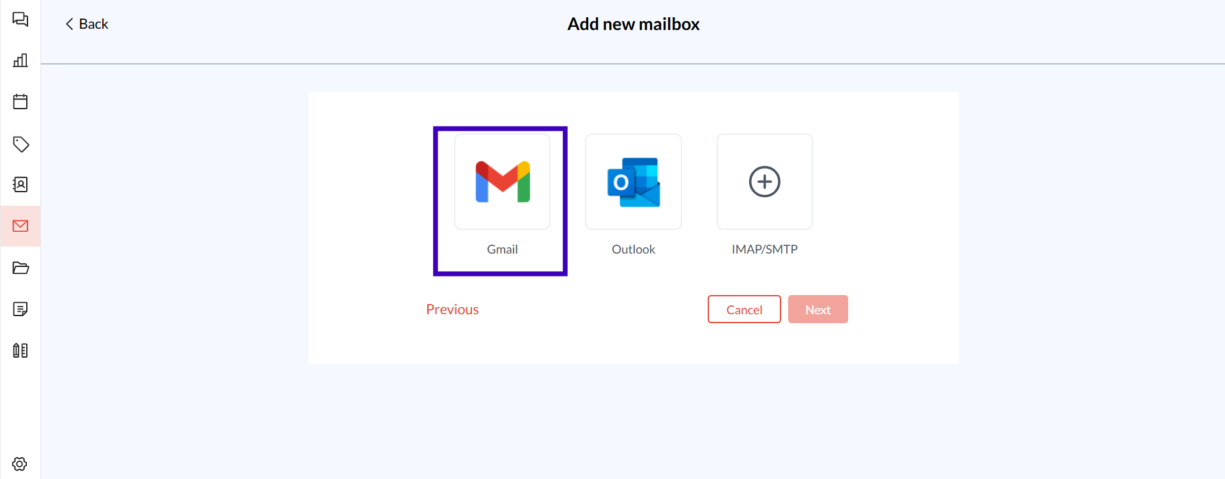Open the calendar sidebar icon
This screenshot has width=1225, height=479.
coord(20,102)
